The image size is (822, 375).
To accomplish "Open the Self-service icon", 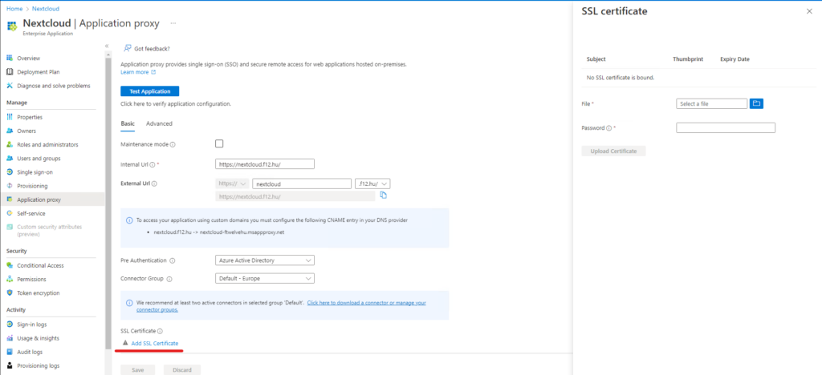I will pos(10,213).
